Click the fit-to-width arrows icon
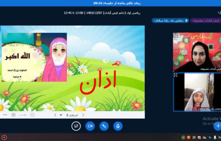The width and height of the screenshot is (221, 141). point(5,115)
